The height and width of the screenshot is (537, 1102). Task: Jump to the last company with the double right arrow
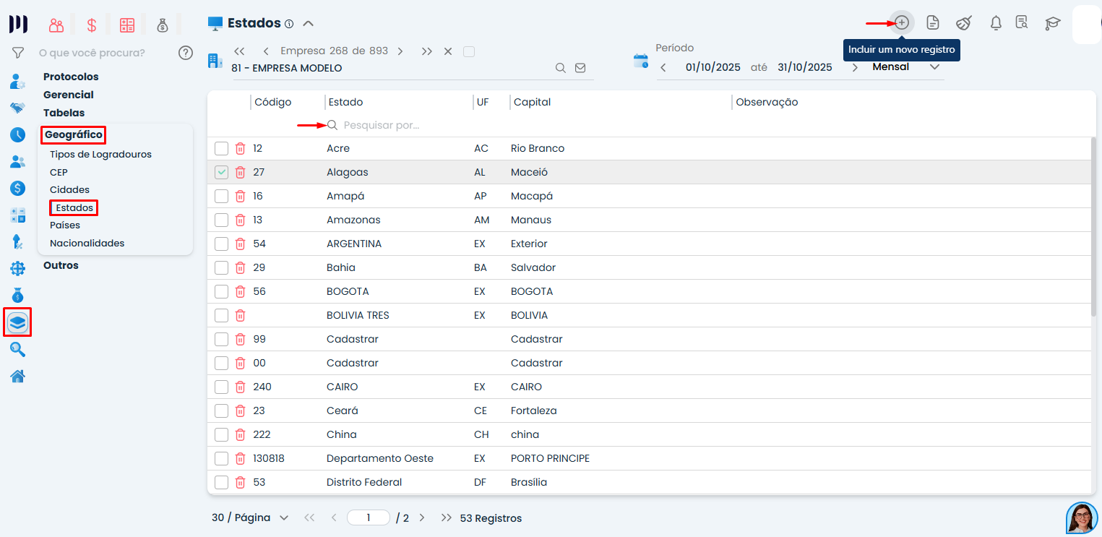pyautogui.click(x=427, y=51)
